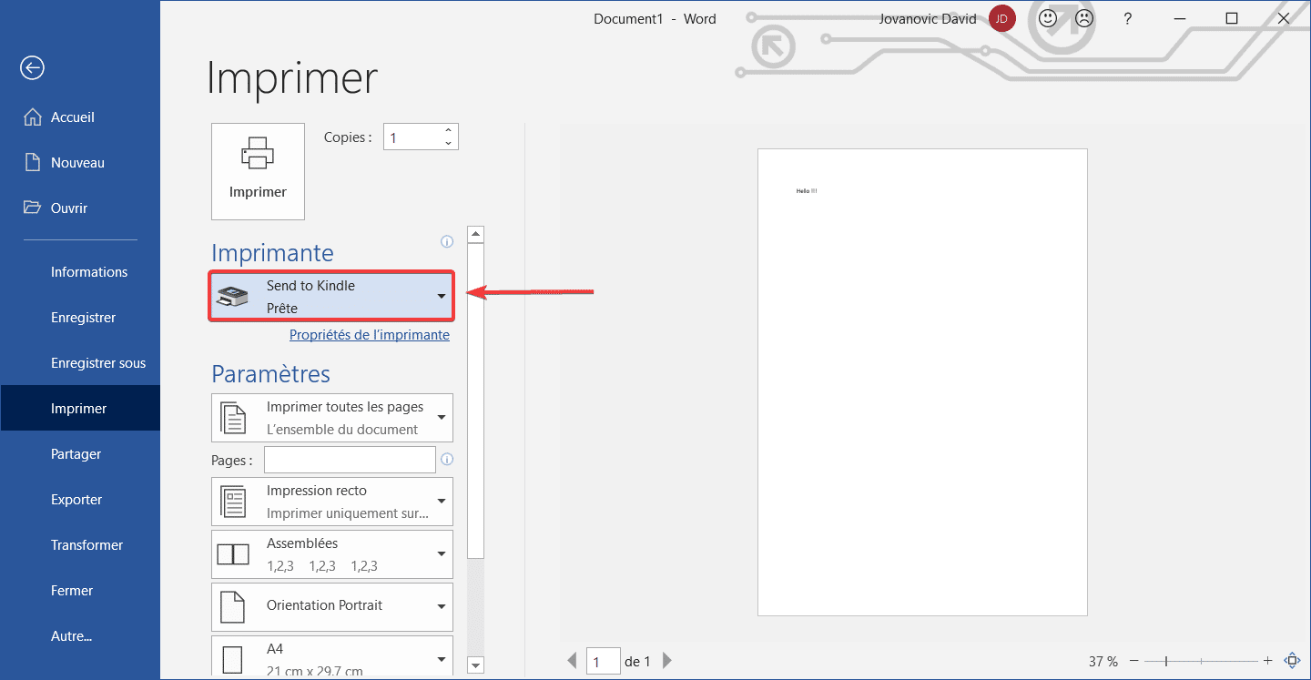Screen dimensions: 1311x680
Task: Open Propriétés de l'imprimante link
Action: tap(370, 335)
